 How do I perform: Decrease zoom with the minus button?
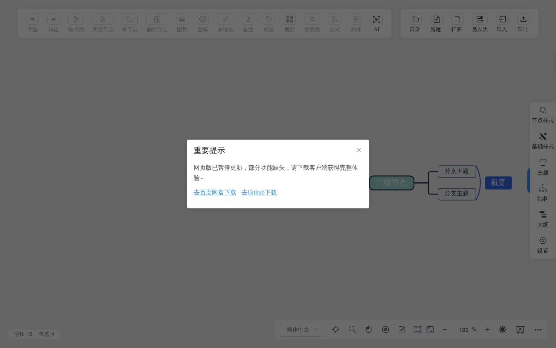point(445,330)
